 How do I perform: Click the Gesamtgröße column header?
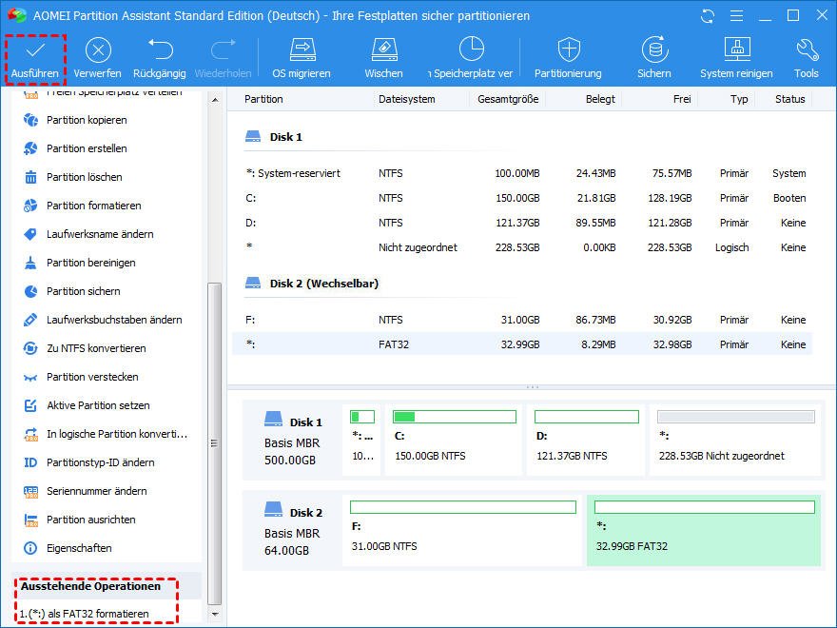(508, 99)
